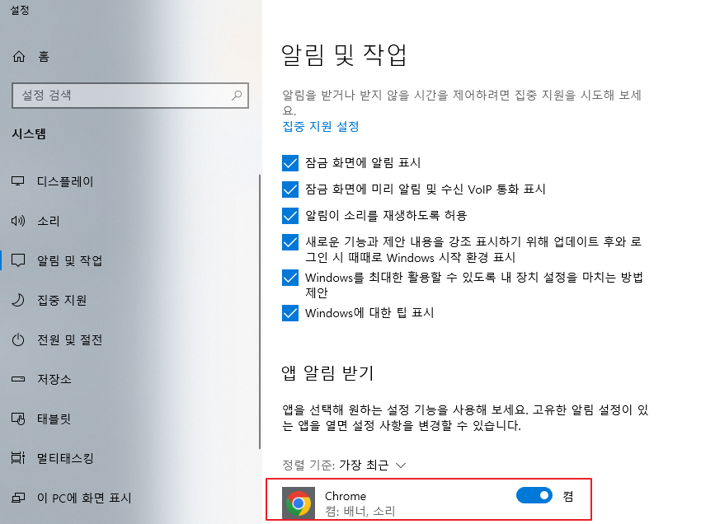Click the Tablet icon in sidebar
This screenshot has height=524, width=701.
tap(18, 419)
